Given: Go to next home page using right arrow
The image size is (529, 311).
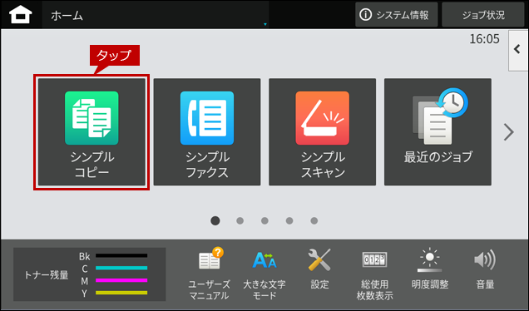Looking at the screenshot, I should click(508, 132).
